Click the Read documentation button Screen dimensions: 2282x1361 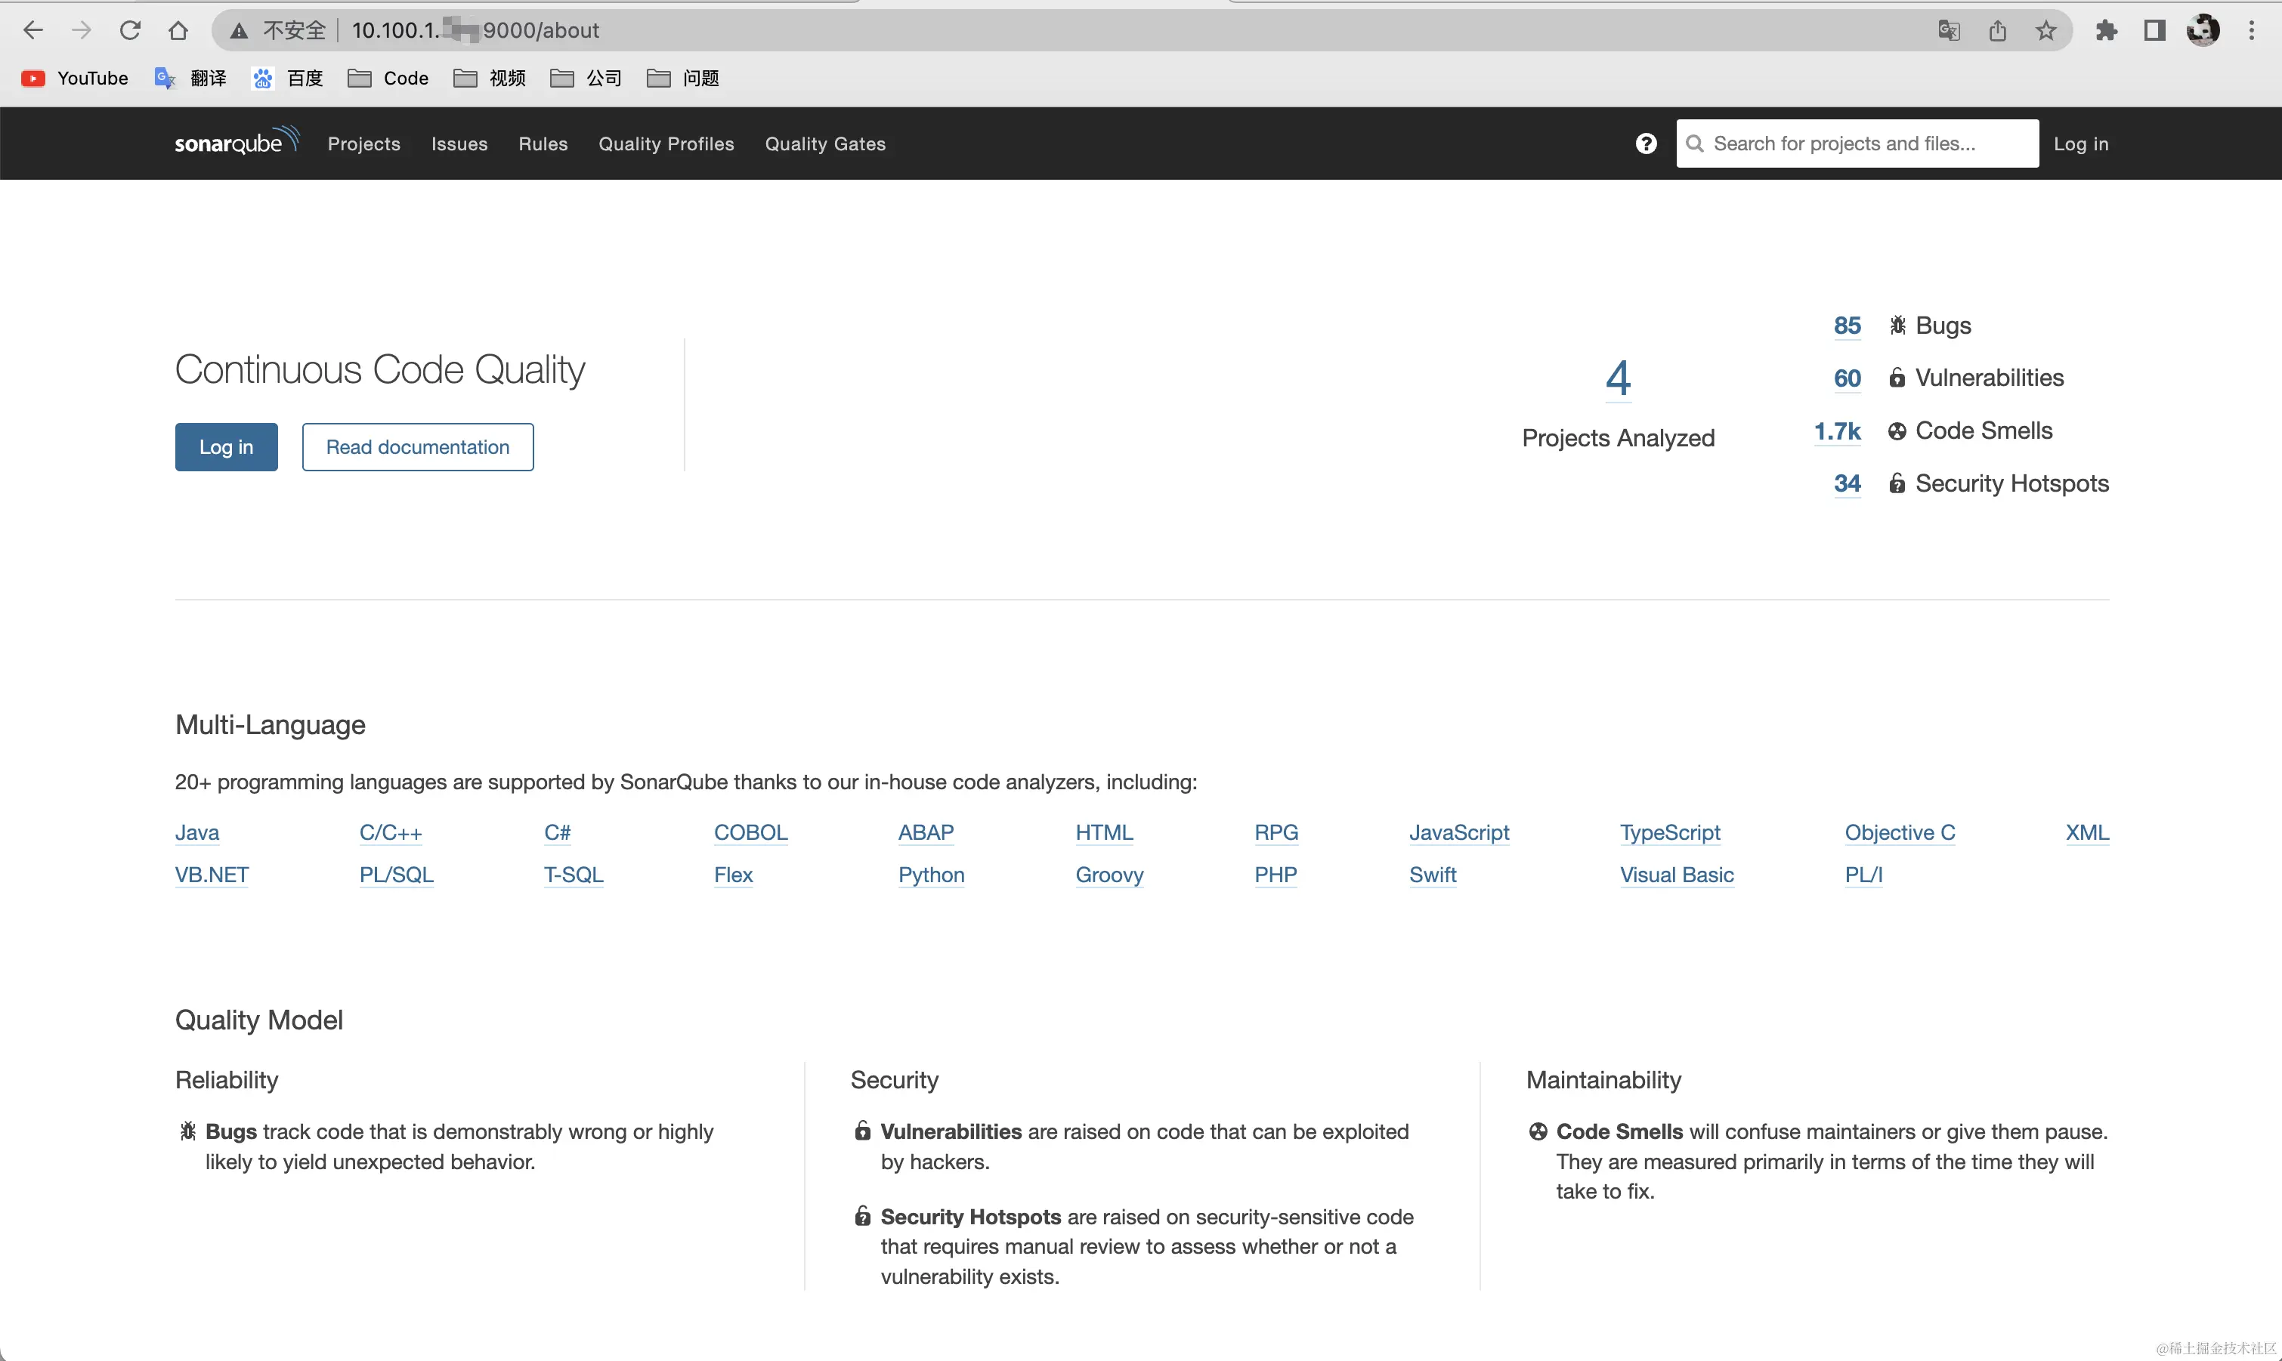pos(418,446)
